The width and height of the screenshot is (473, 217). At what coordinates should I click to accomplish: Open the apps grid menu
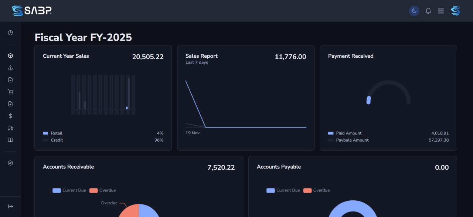[441, 11]
